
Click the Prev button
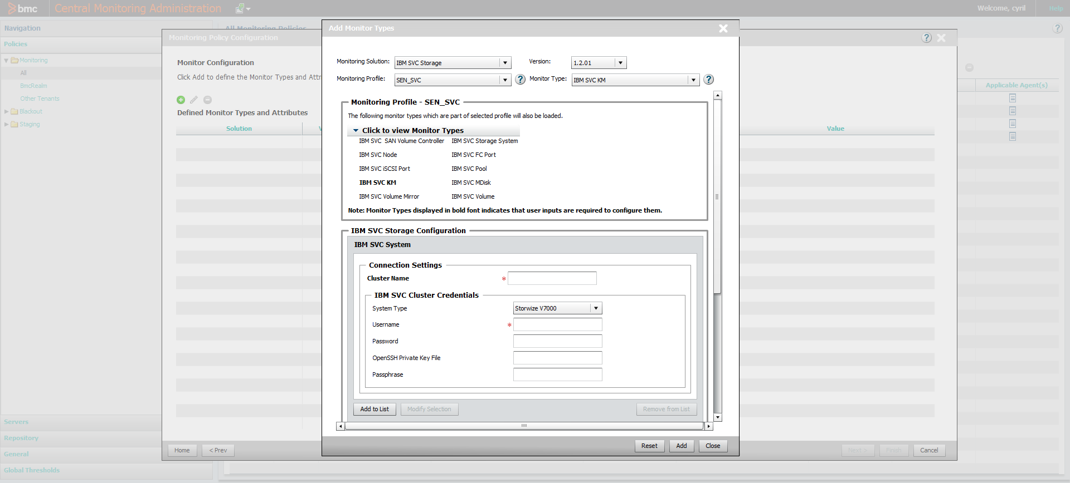[x=218, y=451]
